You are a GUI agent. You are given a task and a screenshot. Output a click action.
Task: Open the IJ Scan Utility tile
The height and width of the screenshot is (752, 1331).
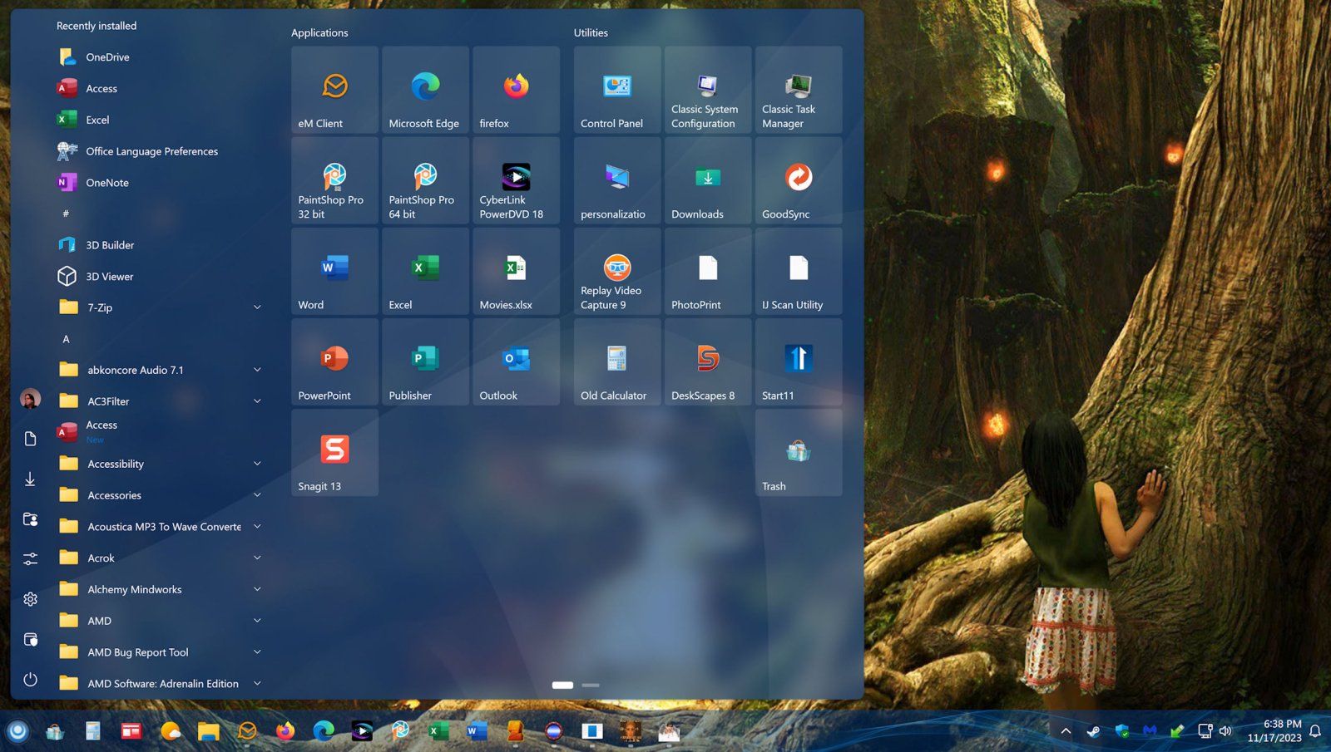799,271
